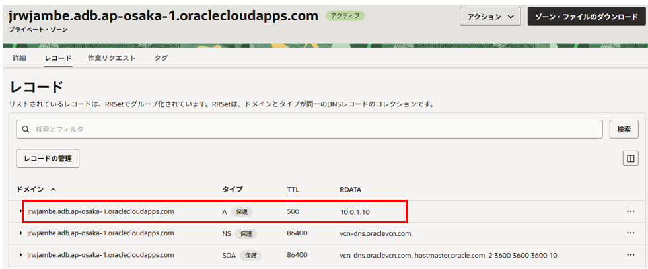
Task: Open actions menu for the SOA record row
Action: [x=630, y=255]
